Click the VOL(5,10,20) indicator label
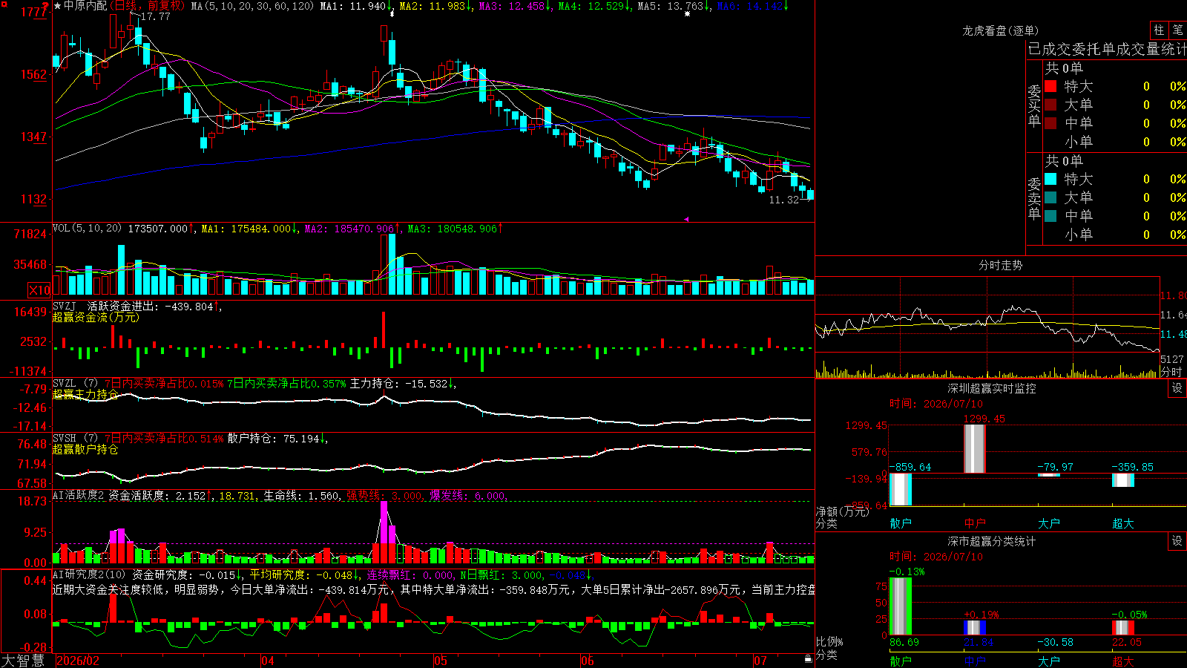The image size is (1187, 668). (x=87, y=228)
